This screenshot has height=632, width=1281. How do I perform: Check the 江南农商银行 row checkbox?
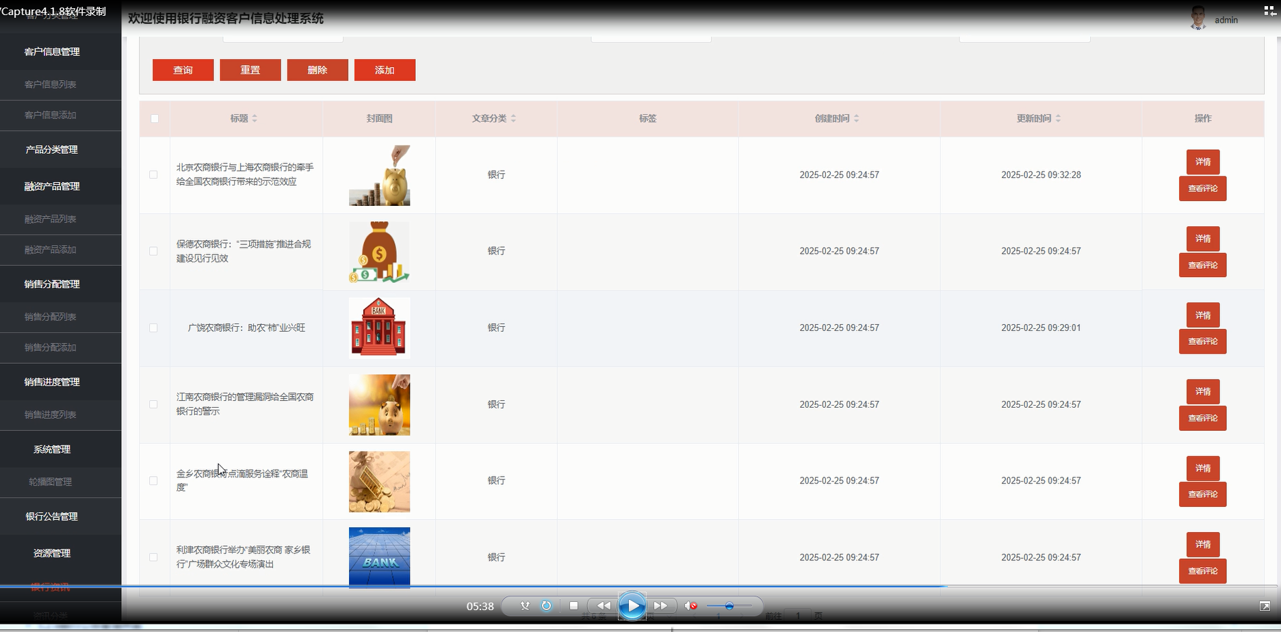pyautogui.click(x=153, y=404)
